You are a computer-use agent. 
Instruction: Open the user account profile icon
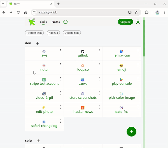(x=138, y=22)
